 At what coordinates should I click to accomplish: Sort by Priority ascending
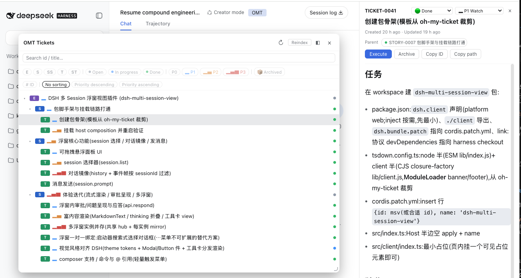(x=140, y=85)
